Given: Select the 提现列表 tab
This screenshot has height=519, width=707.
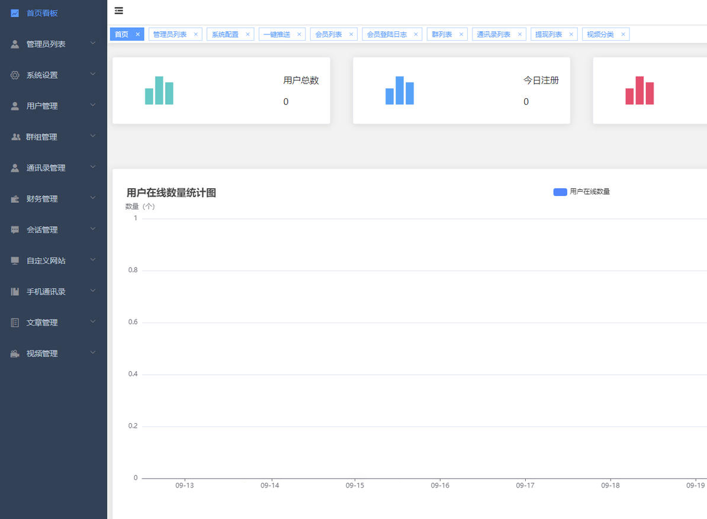Looking at the screenshot, I should (548, 34).
